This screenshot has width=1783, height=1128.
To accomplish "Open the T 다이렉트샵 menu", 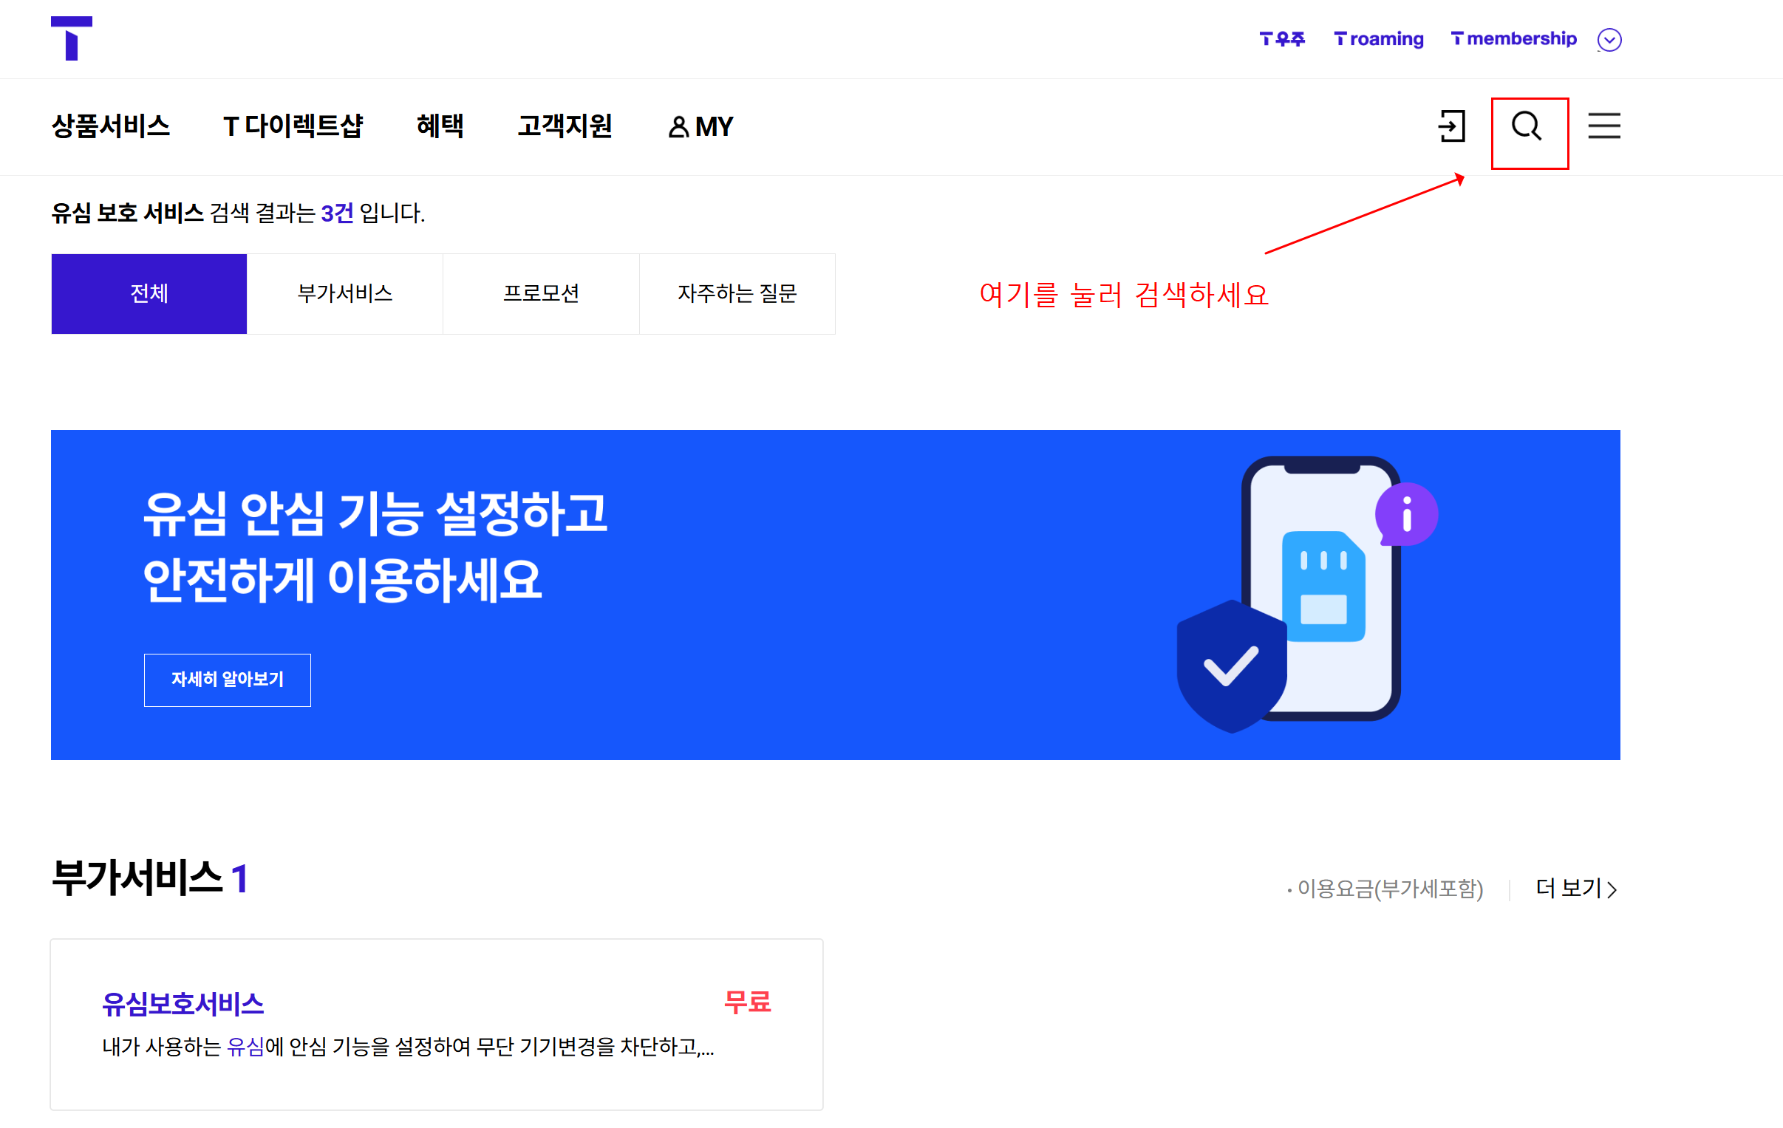I will (293, 126).
